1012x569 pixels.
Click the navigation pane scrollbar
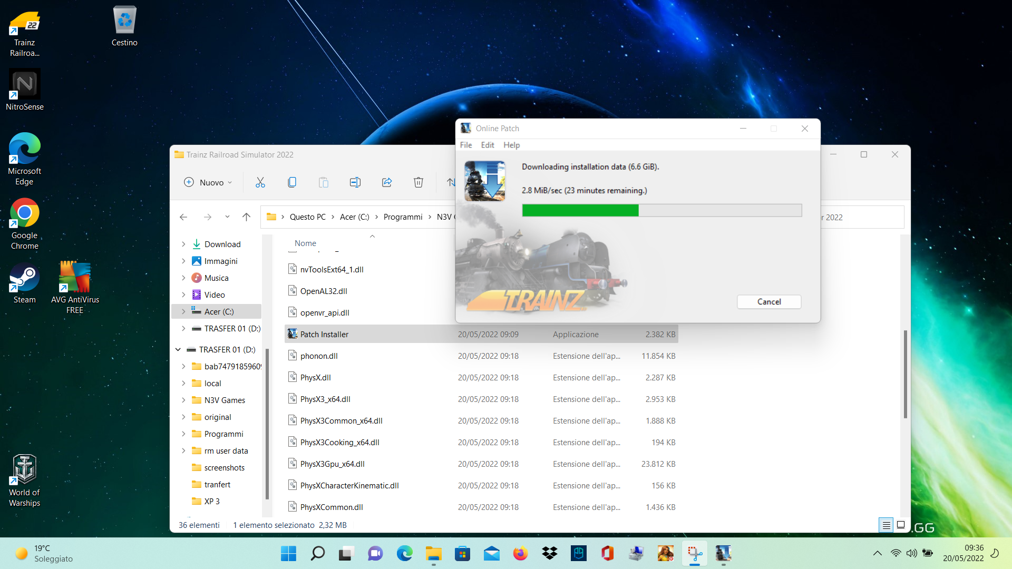click(267, 424)
